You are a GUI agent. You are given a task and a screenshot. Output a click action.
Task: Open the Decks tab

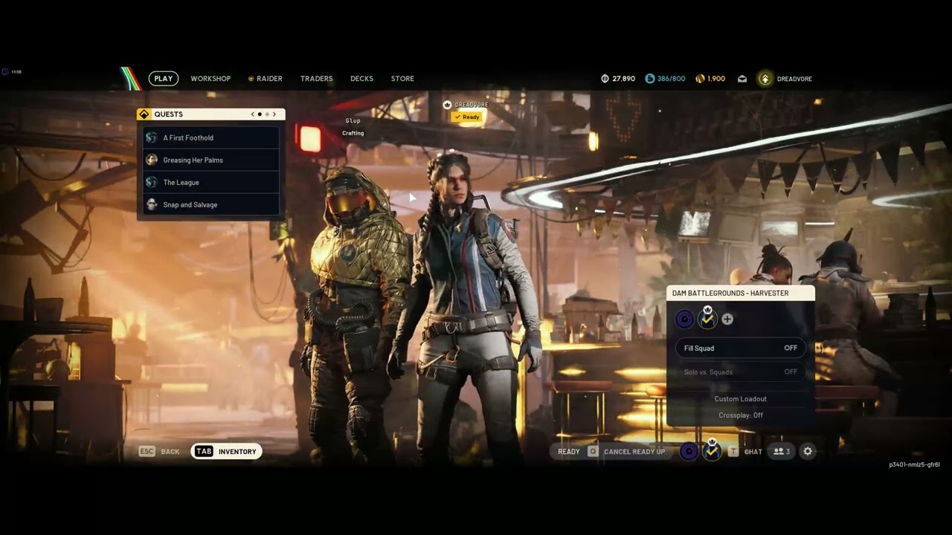[x=362, y=79]
